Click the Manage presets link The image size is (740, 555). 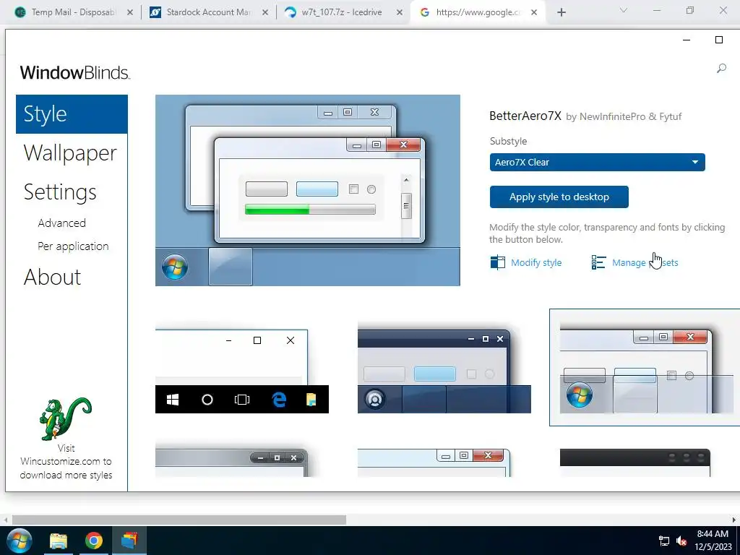click(x=645, y=263)
